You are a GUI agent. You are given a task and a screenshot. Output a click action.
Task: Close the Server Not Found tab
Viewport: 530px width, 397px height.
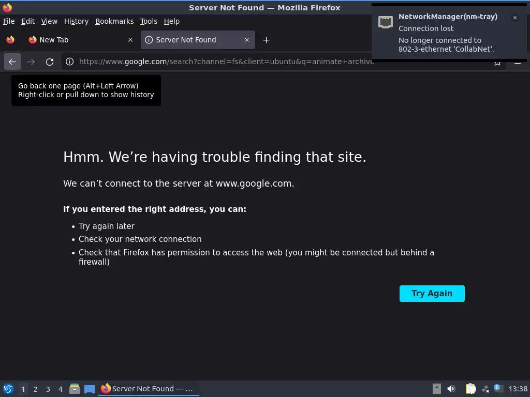(247, 40)
